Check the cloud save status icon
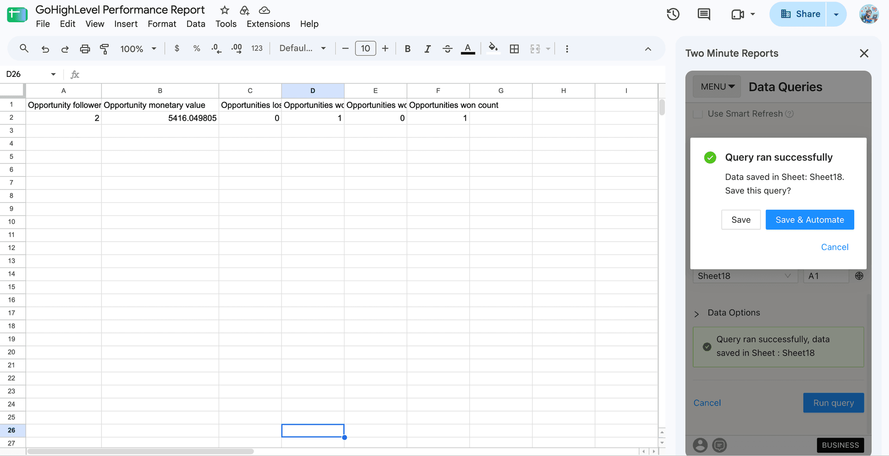 point(264,10)
